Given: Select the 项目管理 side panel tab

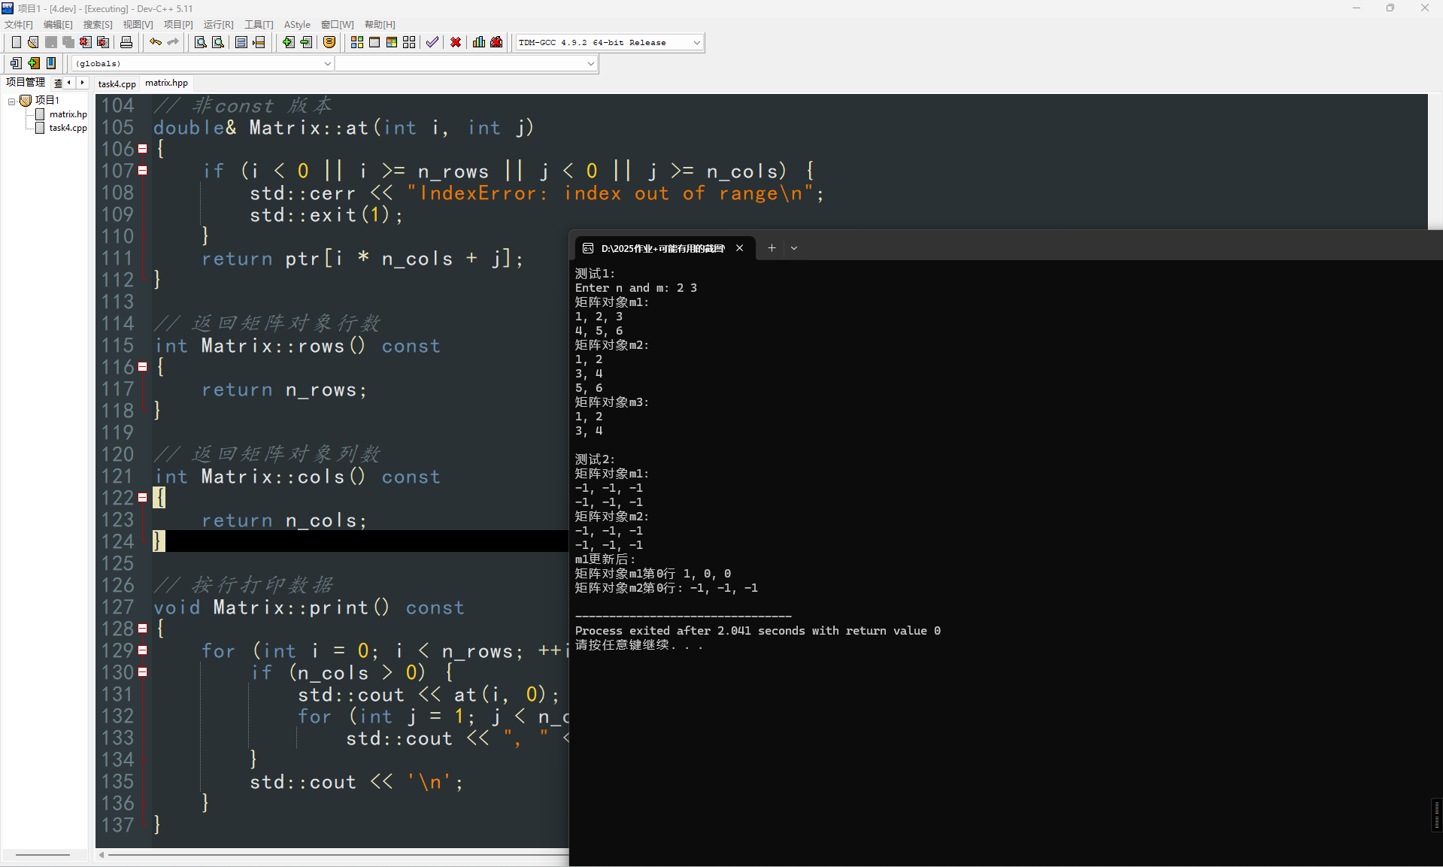Looking at the screenshot, I should [26, 83].
